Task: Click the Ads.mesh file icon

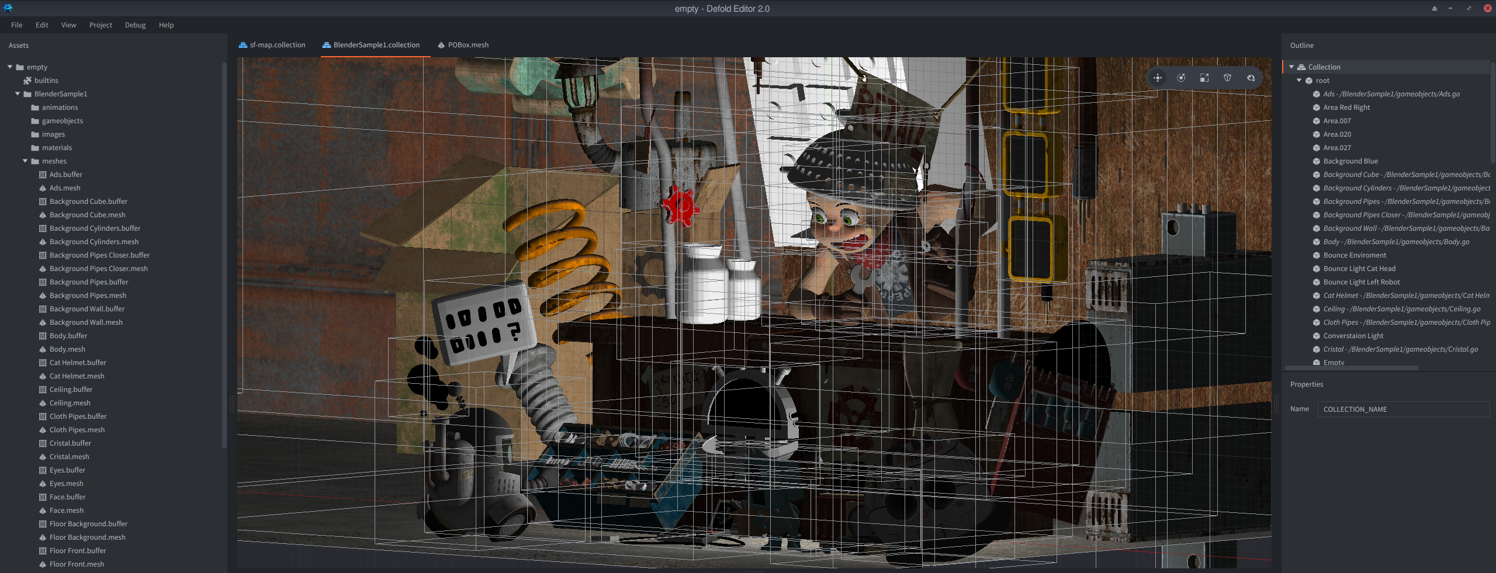Action: [43, 188]
